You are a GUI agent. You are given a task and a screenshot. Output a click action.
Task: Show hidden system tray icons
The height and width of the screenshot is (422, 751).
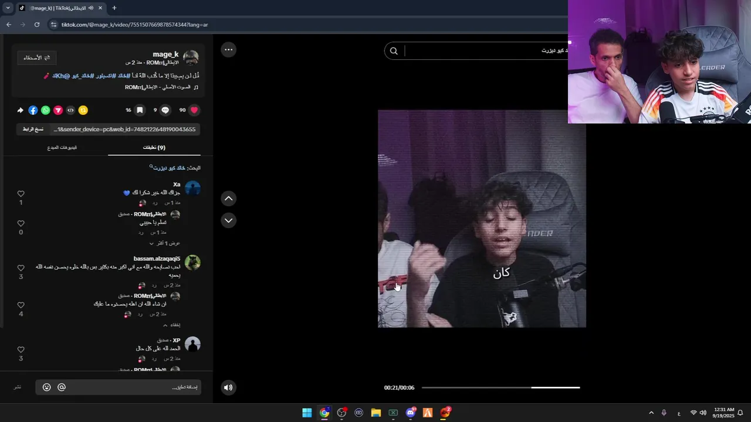tap(651, 413)
